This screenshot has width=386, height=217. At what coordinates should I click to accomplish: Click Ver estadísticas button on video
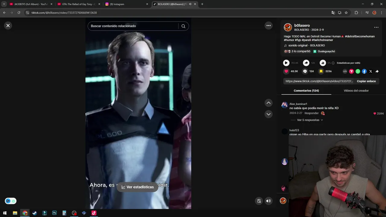point(138,187)
